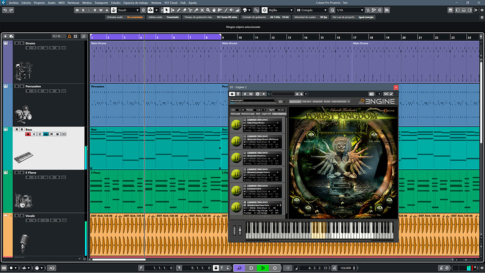The image size is (485, 273).
Task: Open the Ayuda menu
Action: [193, 2]
